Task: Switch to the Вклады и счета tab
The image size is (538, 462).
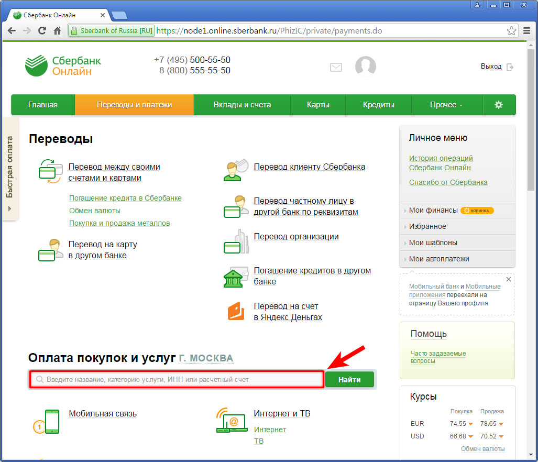Action: coord(242,105)
